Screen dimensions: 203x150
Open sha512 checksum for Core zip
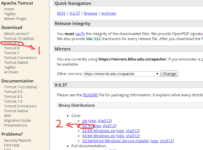[x=104, y=121]
